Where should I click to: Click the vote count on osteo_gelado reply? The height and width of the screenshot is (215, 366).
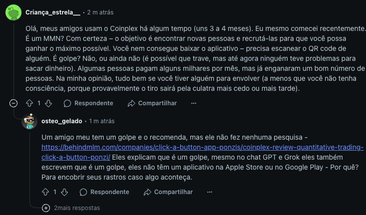[x=54, y=192]
